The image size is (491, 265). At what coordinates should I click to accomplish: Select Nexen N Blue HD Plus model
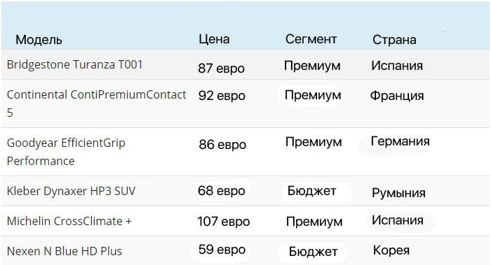click(x=65, y=251)
